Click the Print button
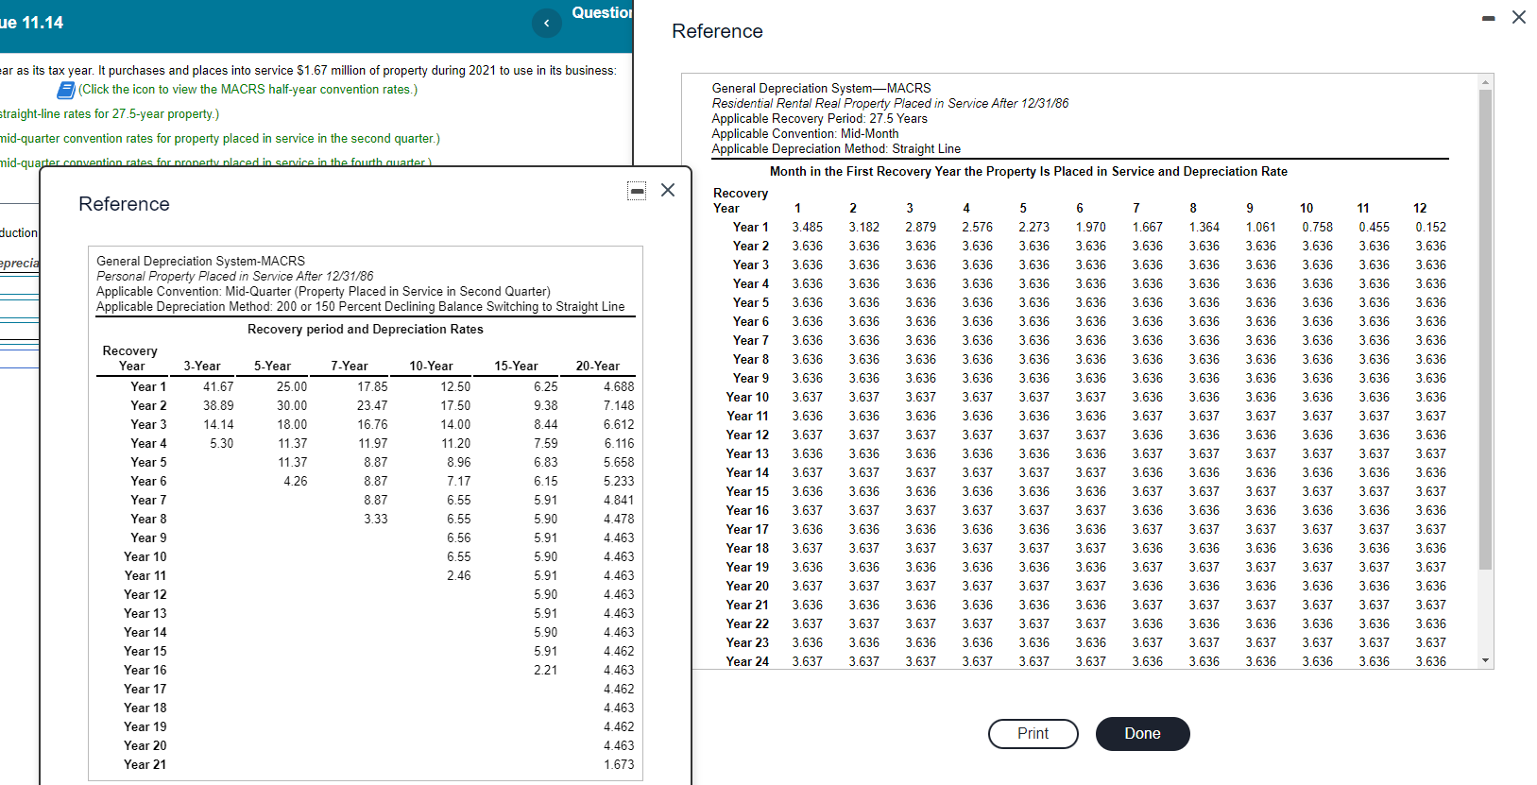 point(1033,734)
